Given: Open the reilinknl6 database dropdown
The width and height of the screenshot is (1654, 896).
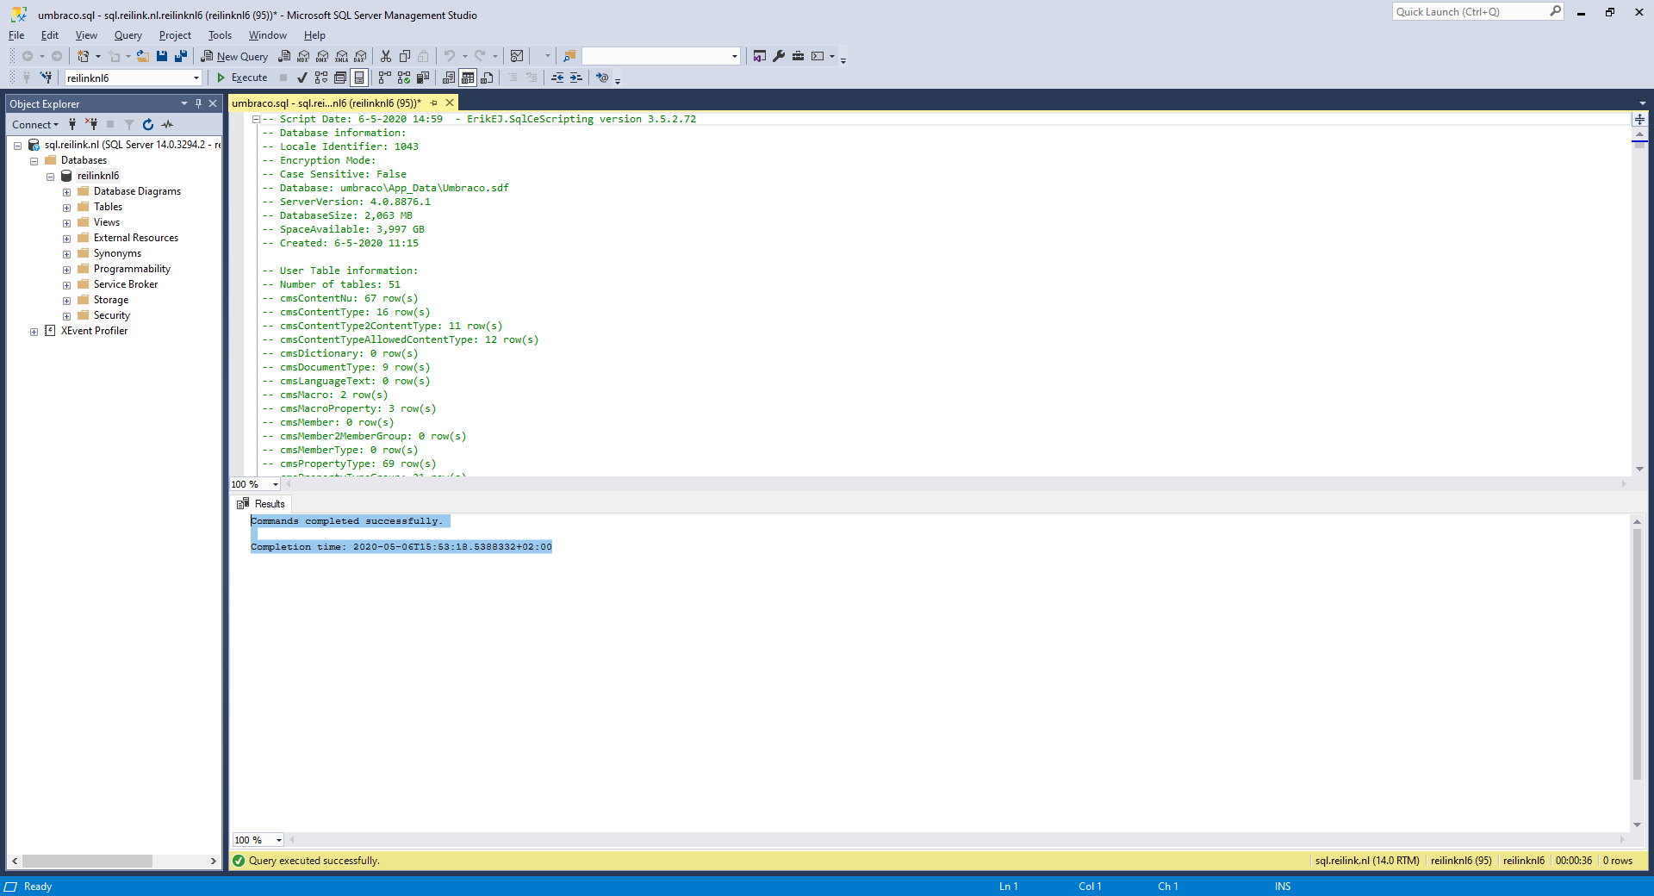Looking at the screenshot, I should [196, 78].
